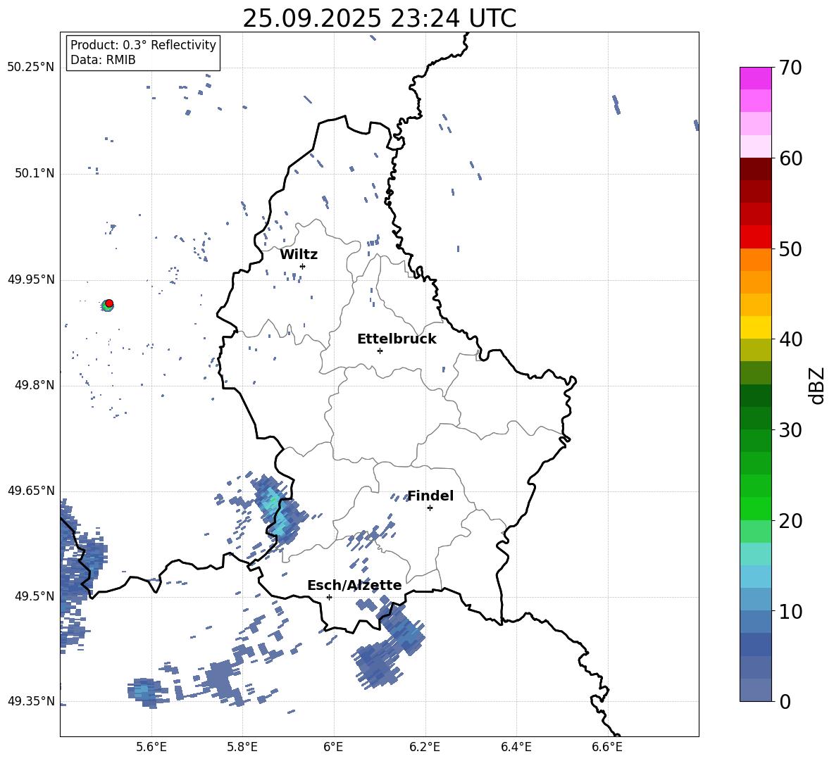
Task: Click the Findel station cross marker
Action: click(430, 508)
